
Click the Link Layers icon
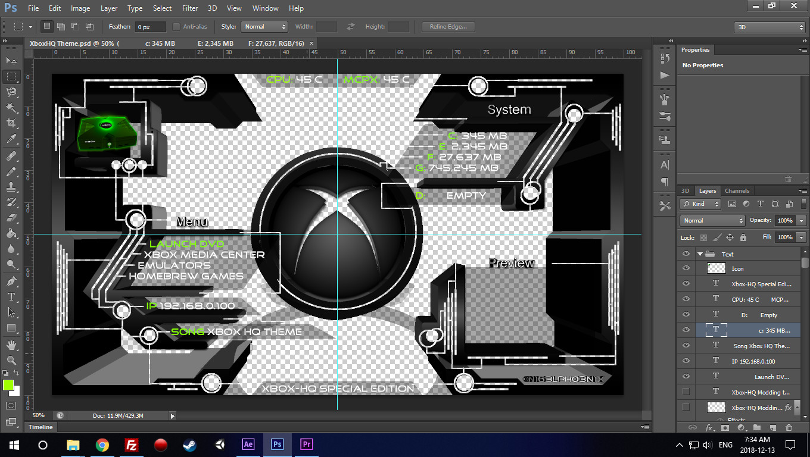tap(693, 427)
